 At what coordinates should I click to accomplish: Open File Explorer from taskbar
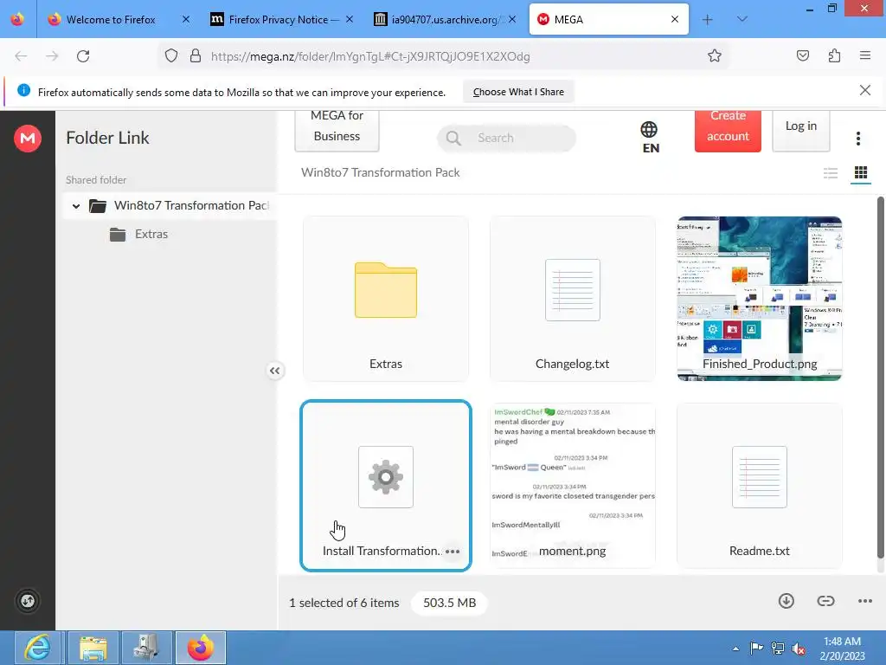pos(93,648)
